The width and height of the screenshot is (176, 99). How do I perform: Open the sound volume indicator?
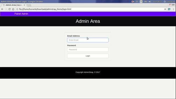pos(150,2)
